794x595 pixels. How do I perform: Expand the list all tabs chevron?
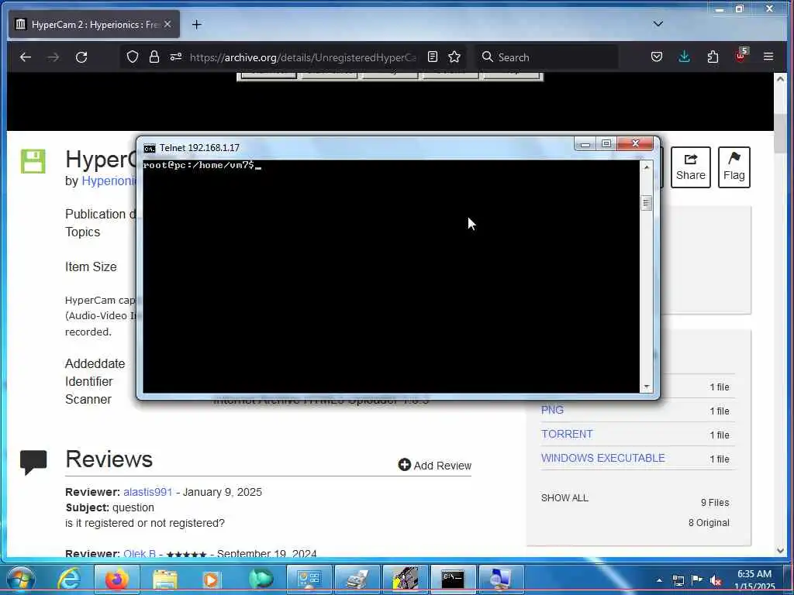coord(658,24)
